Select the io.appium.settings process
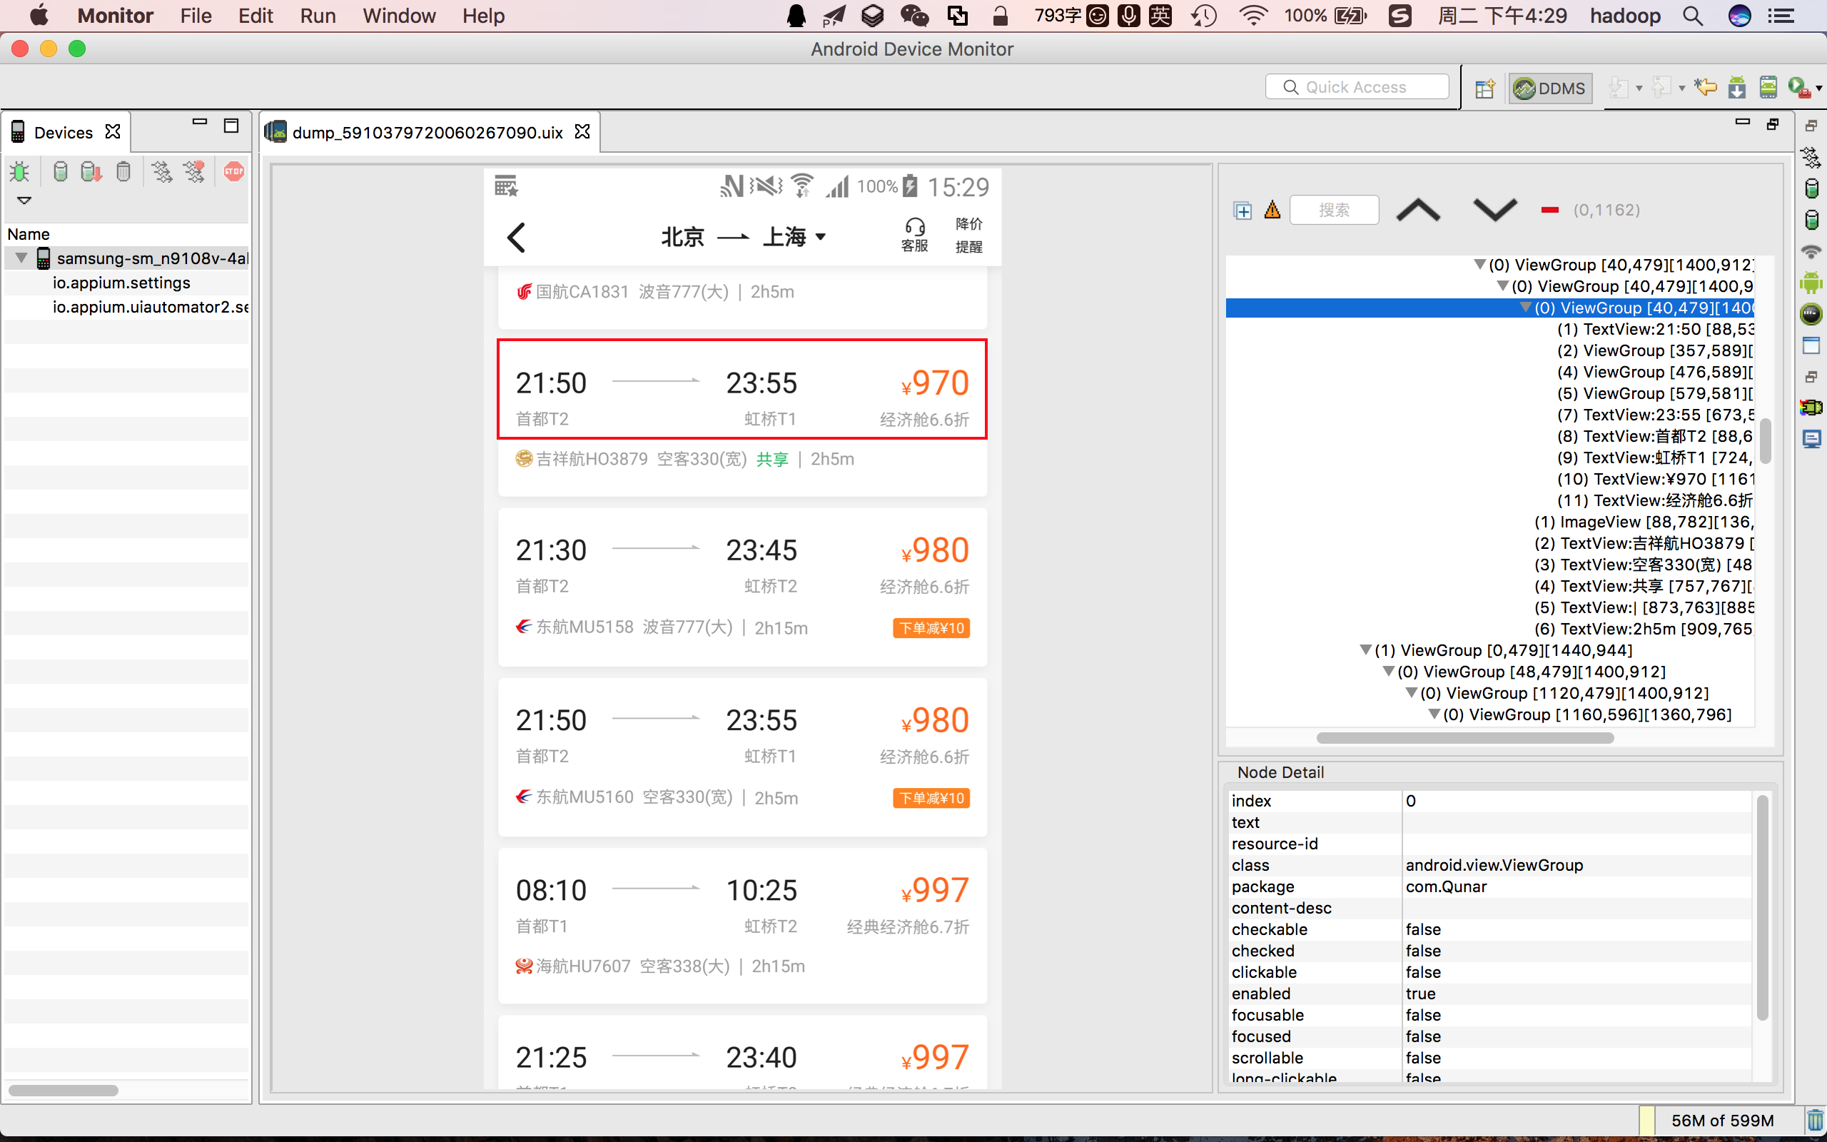This screenshot has width=1827, height=1142. pyautogui.click(x=121, y=283)
